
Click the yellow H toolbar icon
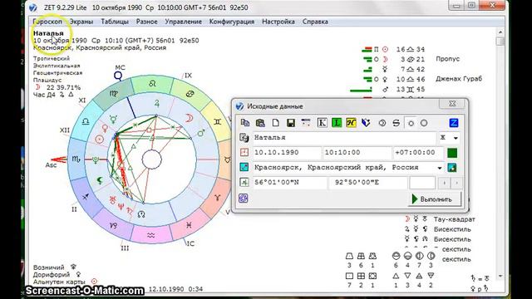[x=351, y=123]
